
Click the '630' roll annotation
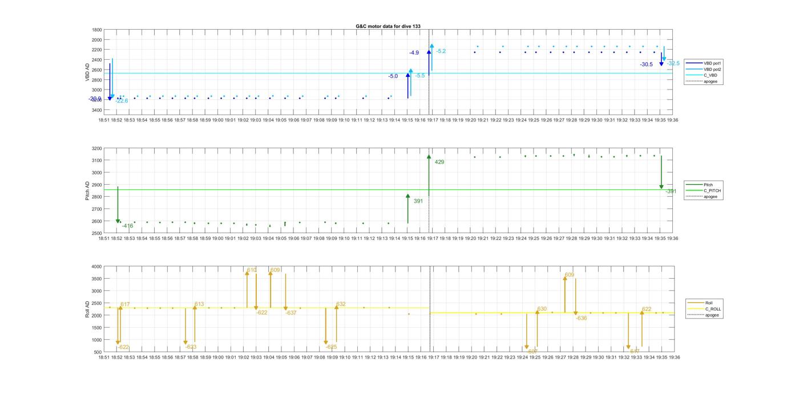point(542,310)
